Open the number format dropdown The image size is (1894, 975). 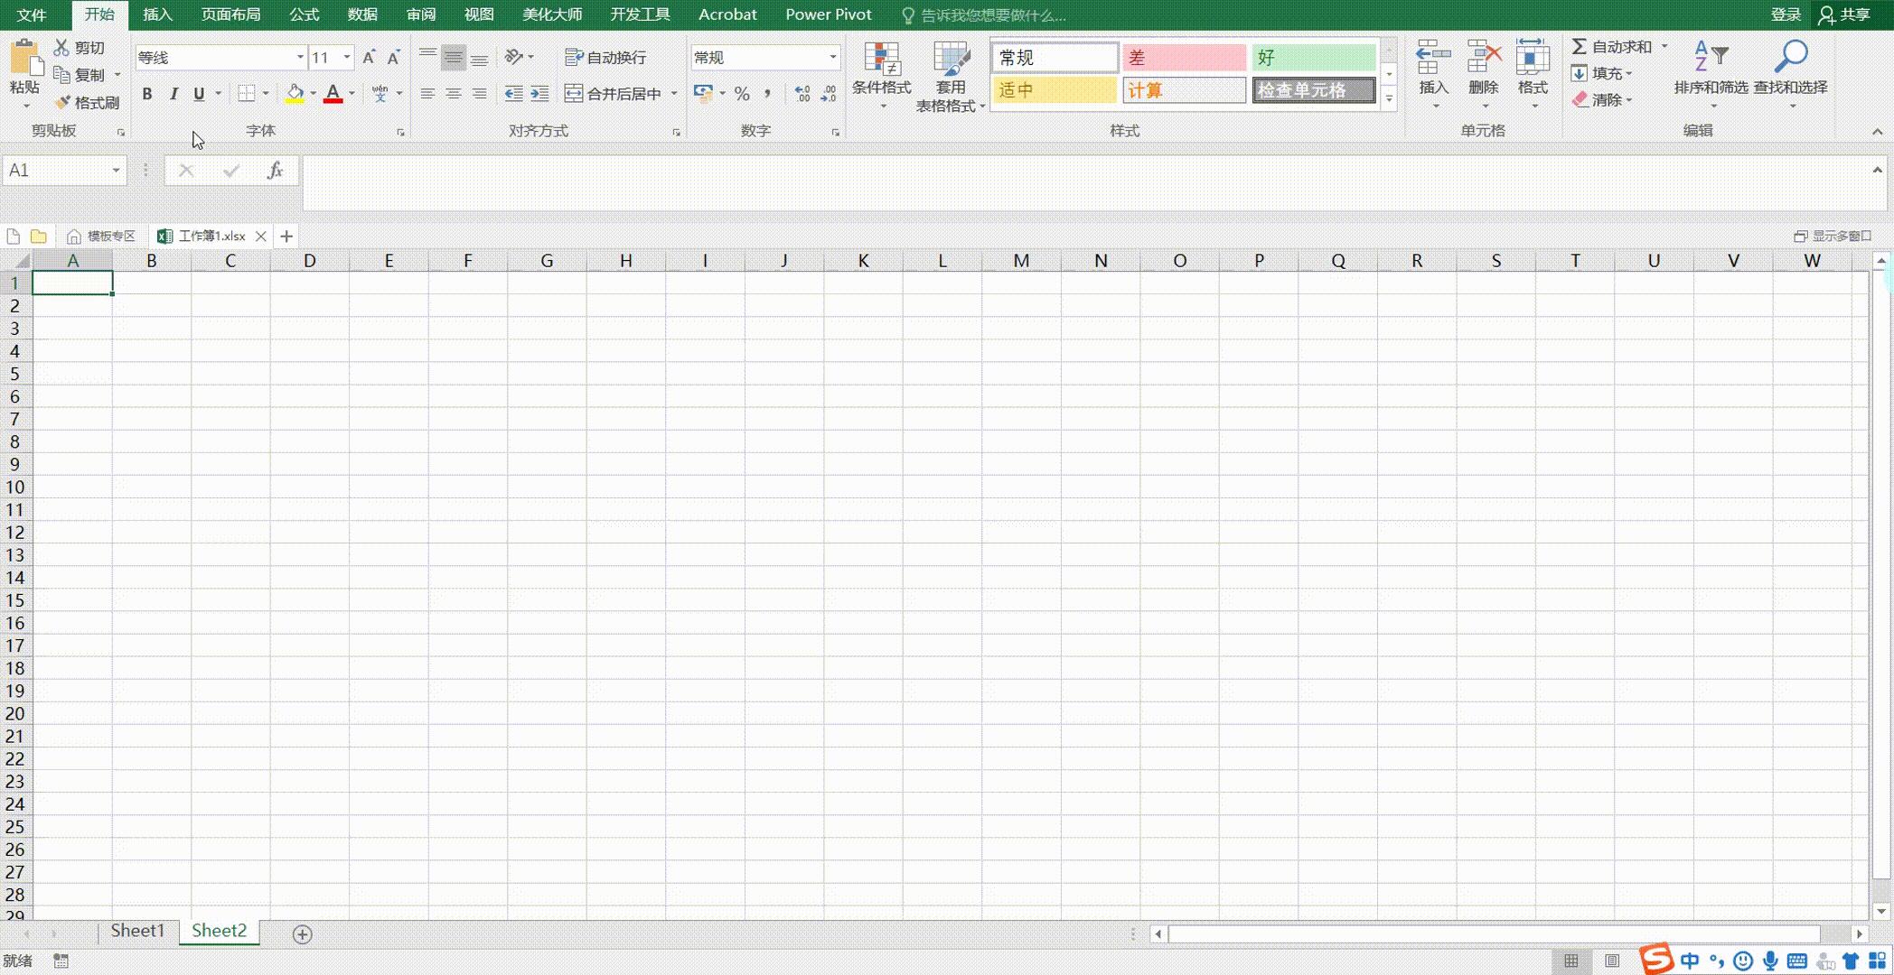coord(831,57)
